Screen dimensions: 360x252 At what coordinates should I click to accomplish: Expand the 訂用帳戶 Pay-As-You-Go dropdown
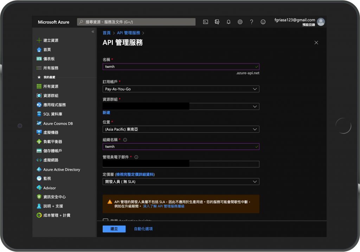(x=181, y=89)
